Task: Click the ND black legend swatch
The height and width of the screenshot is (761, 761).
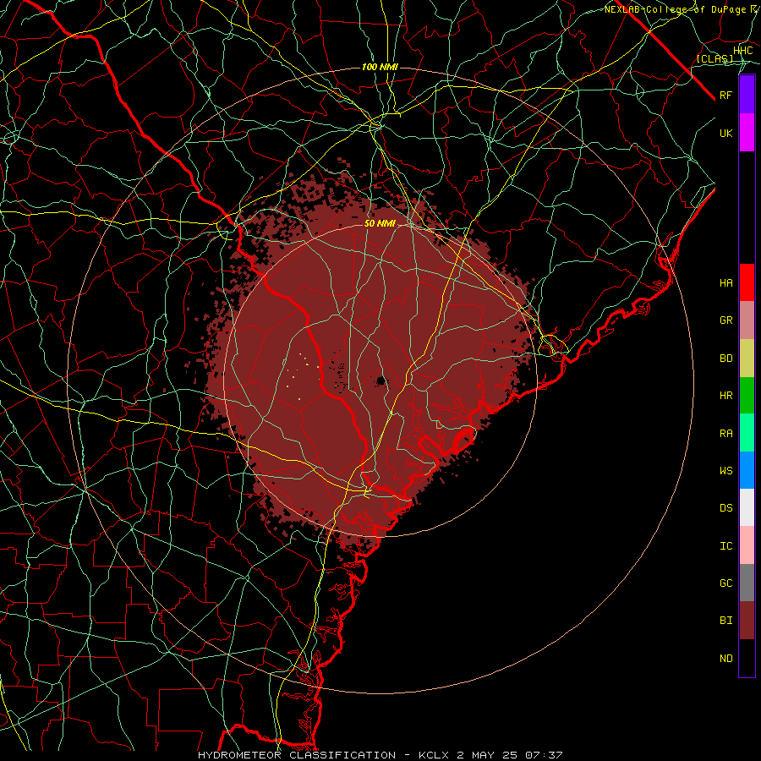Action: pos(747,658)
